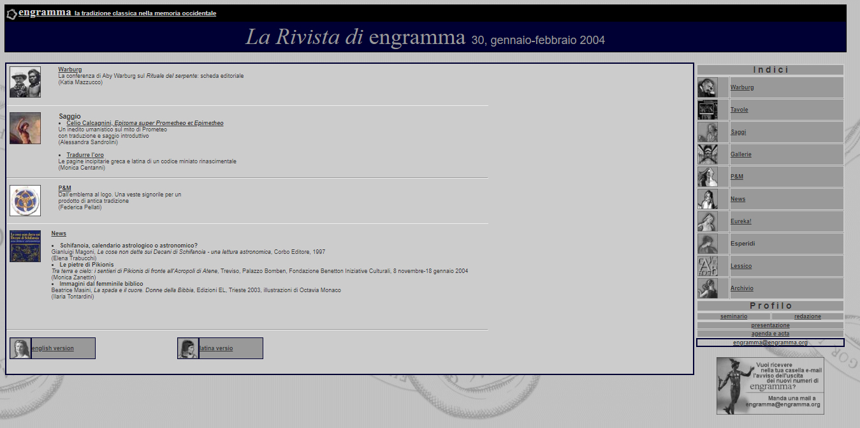Select 'Immagini dal femminile biblico' news item
The image size is (860, 428).
coord(101,284)
